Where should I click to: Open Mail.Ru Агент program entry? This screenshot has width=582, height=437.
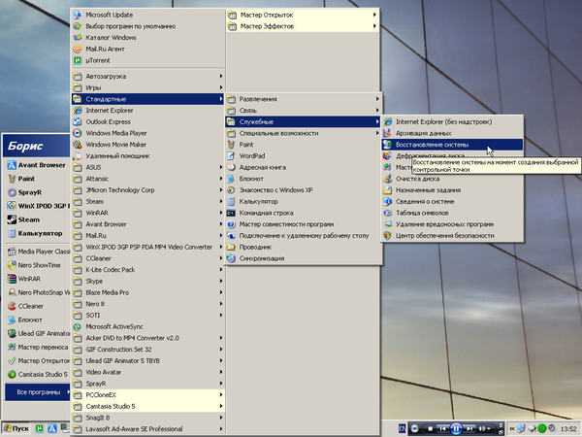(x=147, y=50)
